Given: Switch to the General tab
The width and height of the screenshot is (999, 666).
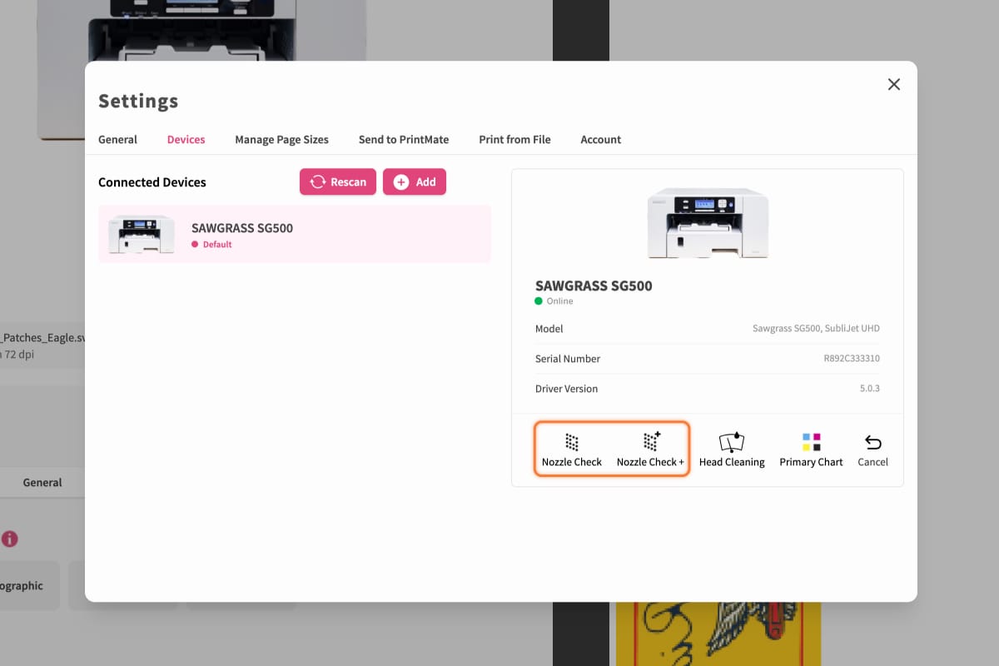Looking at the screenshot, I should [x=117, y=139].
